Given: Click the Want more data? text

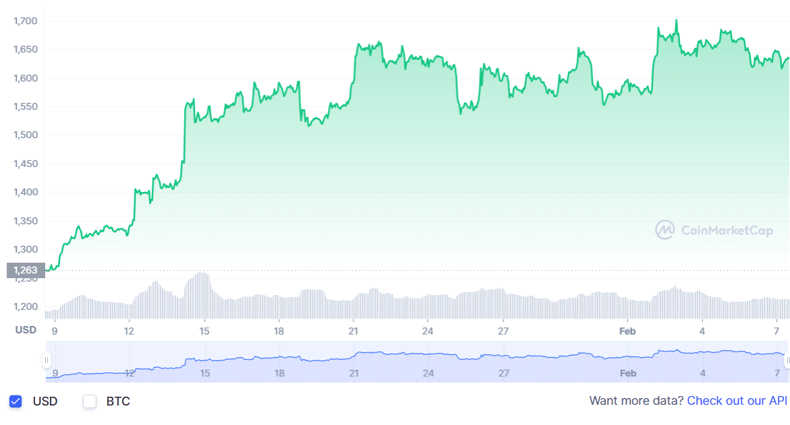Looking at the screenshot, I should pyautogui.click(x=636, y=401).
